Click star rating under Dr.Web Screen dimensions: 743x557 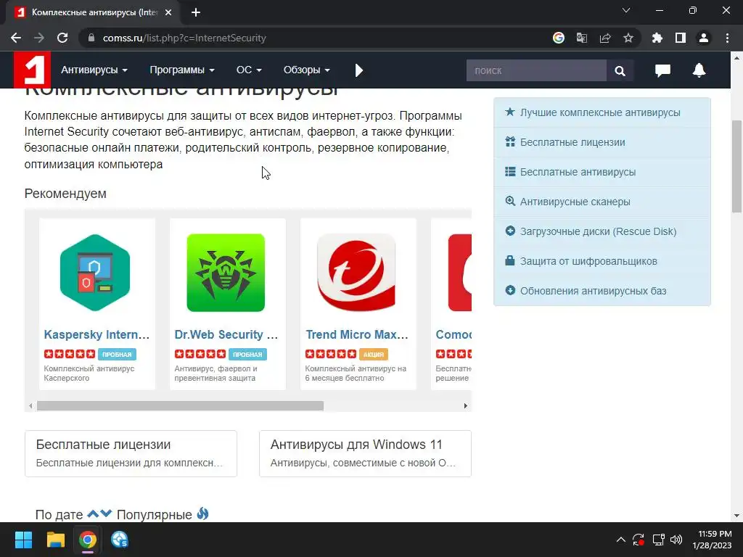200,354
